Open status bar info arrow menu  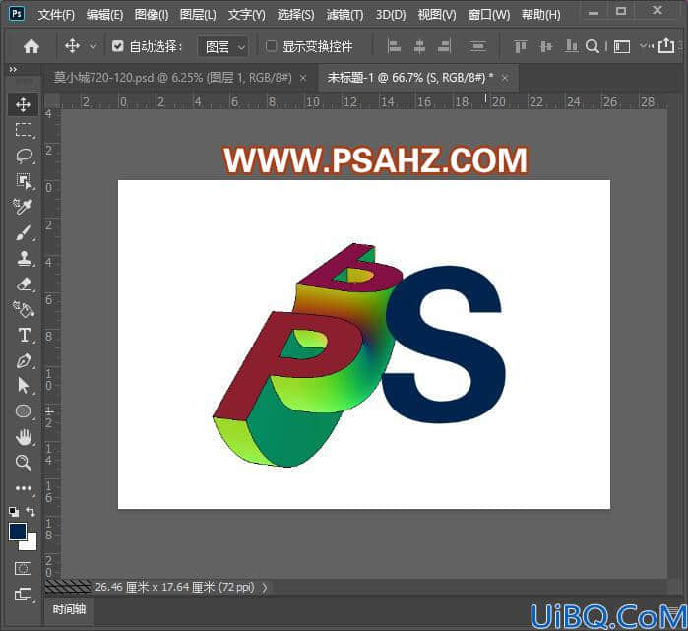pos(264,587)
